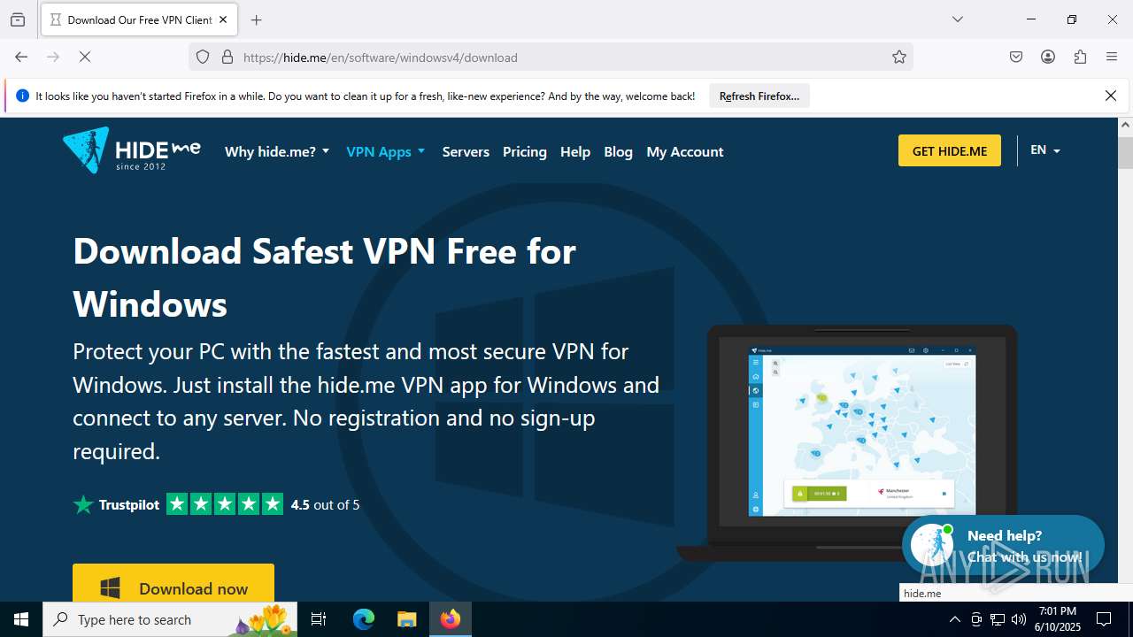Show hidden system tray icons
Image resolution: width=1133 pixels, height=637 pixels.
[954, 619]
